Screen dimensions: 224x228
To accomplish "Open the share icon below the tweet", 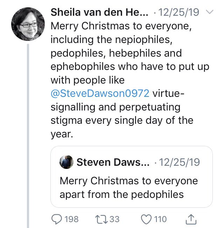I will click(x=191, y=219).
